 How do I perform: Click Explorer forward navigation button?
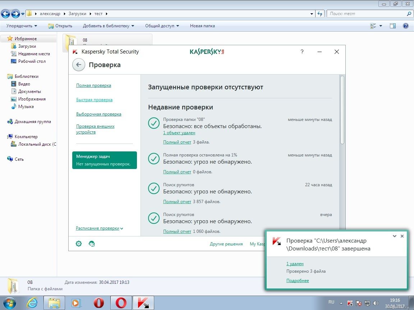[x=15, y=14]
